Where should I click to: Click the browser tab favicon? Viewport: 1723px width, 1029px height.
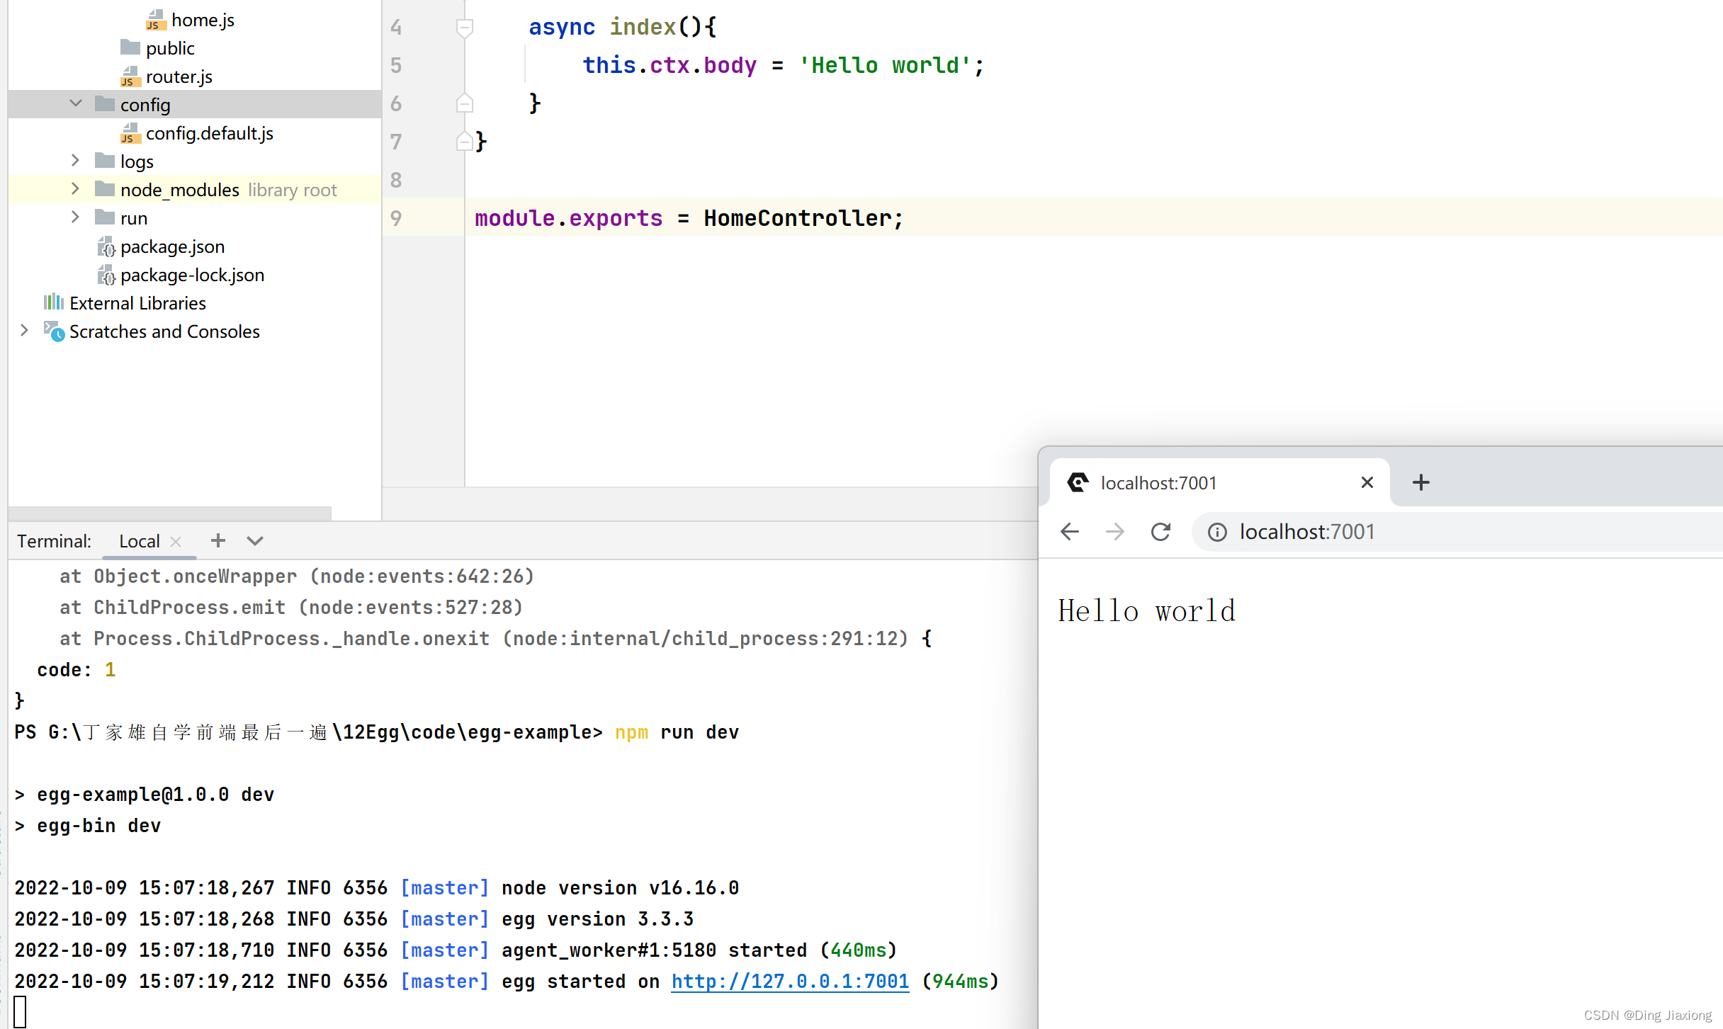click(x=1078, y=483)
